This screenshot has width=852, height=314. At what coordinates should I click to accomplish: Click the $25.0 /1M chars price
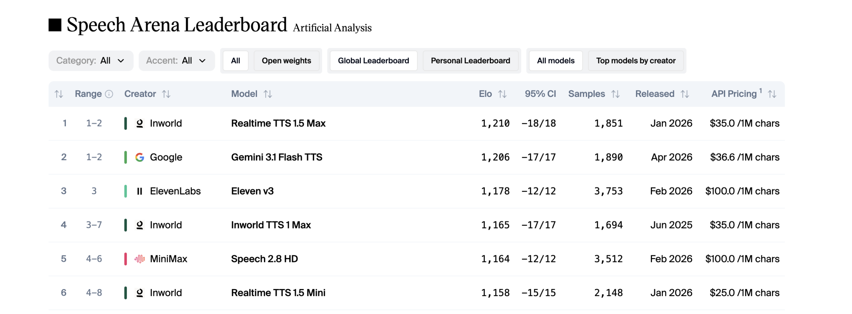(745, 293)
